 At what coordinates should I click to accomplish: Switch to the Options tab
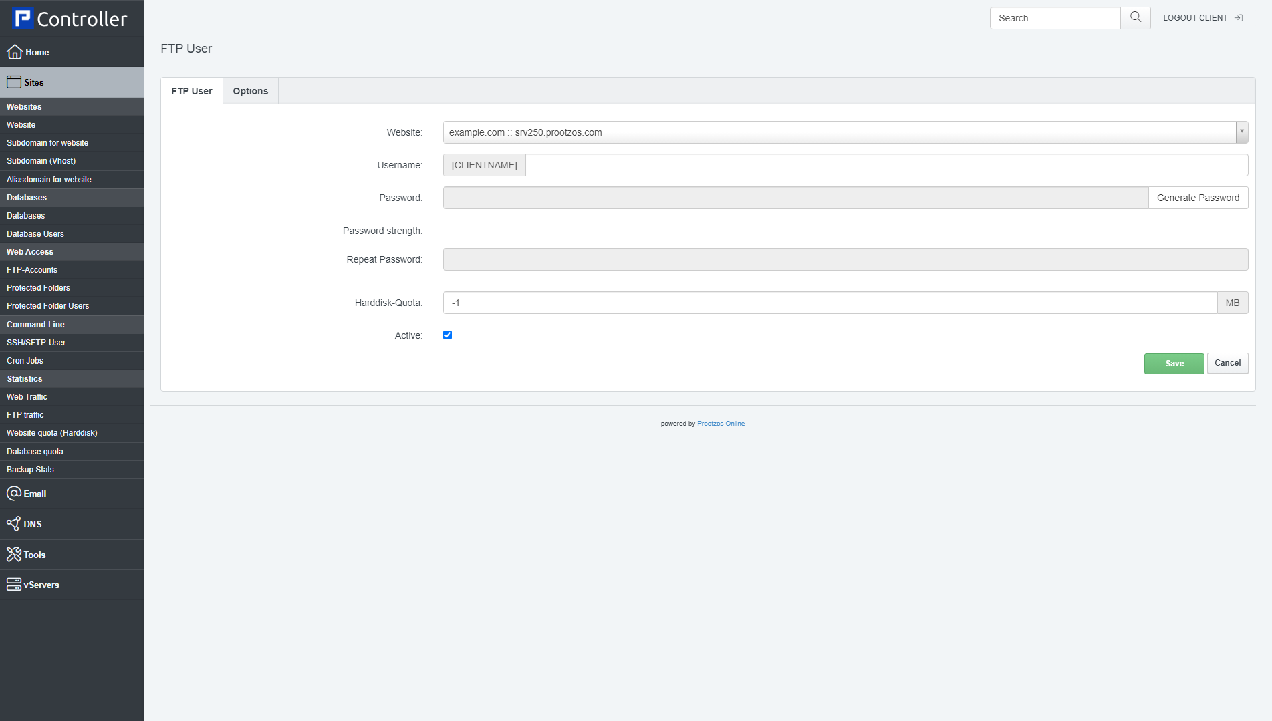pos(250,91)
